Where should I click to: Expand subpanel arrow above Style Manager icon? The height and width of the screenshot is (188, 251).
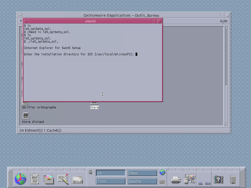pyautogui.click(x=190, y=170)
